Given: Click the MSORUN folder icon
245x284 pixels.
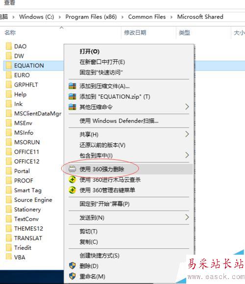Looking at the screenshot, I should [9, 142].
